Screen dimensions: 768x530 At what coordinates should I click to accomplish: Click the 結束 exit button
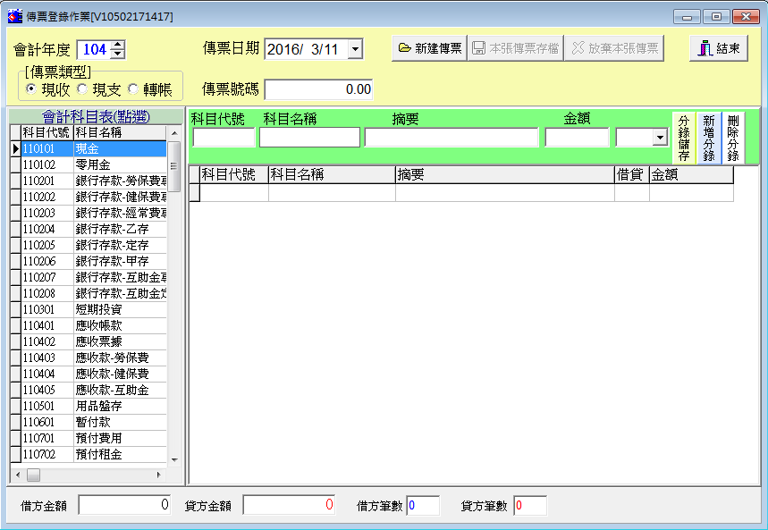[x=718, y=48]
